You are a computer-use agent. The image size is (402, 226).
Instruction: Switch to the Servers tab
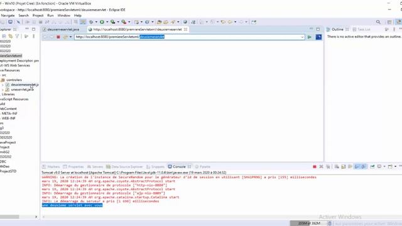point(95,166)
